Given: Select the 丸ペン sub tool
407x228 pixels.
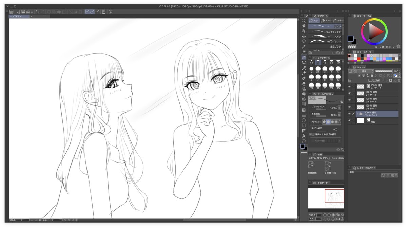Looking at the screenshot, I should (325, 36).
